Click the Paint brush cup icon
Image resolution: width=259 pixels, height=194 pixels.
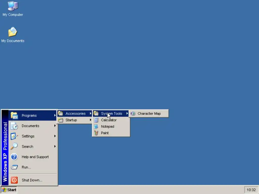[96, 133]
